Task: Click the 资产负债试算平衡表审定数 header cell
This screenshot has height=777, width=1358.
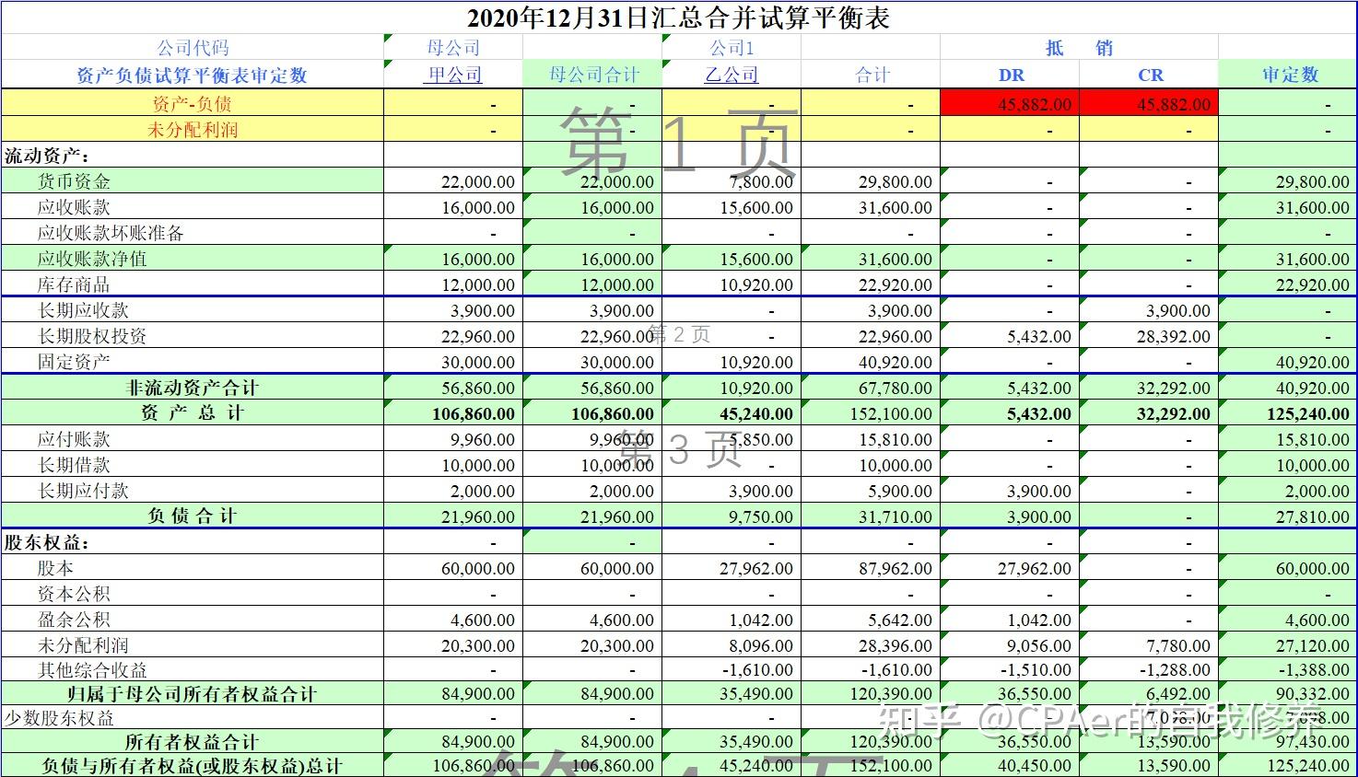Action: click(193, 75)
